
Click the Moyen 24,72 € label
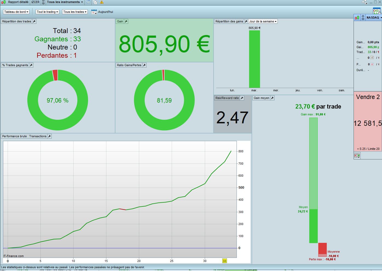pos(303,209)
